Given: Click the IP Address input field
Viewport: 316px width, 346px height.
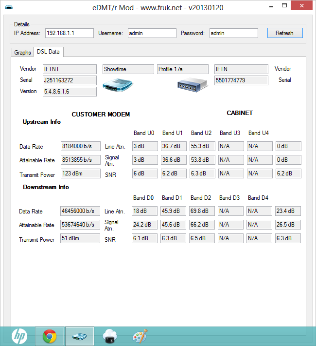Looking at the screenshot, I should pos(70,33).
